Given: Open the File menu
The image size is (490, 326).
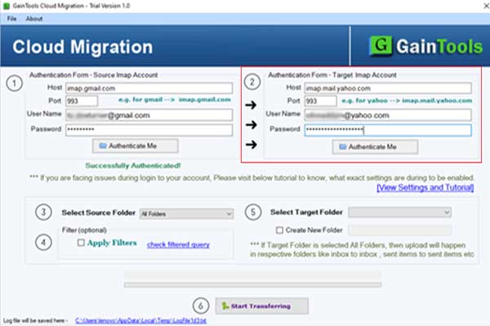Looking at the screenshot, I should pos(11,19).
